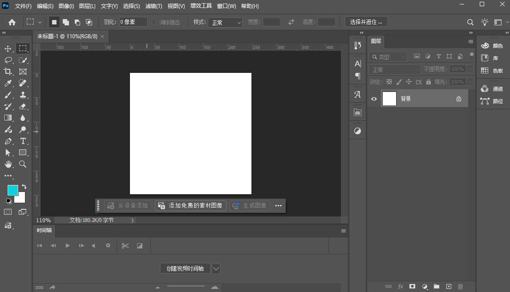Open the cyan foreground color swatch
Screen dimensions: 510x292
[x=12, y=190]
